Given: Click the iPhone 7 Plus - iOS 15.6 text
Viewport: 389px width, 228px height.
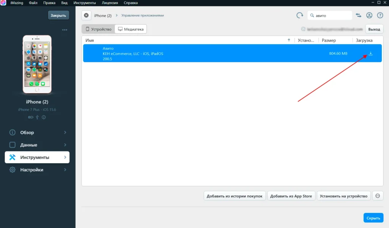Looking at the screenshot, I should [37, 109].
